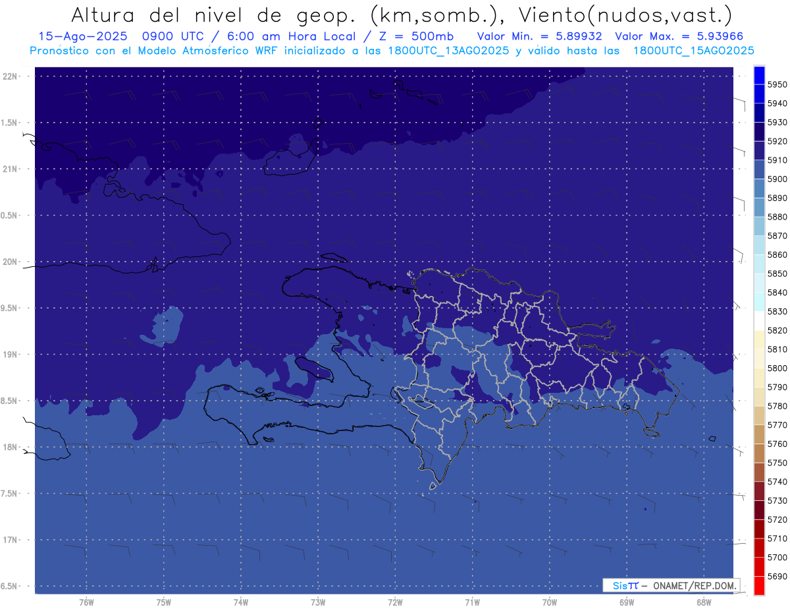Click the 5930 colorbar label

[777, 123]
